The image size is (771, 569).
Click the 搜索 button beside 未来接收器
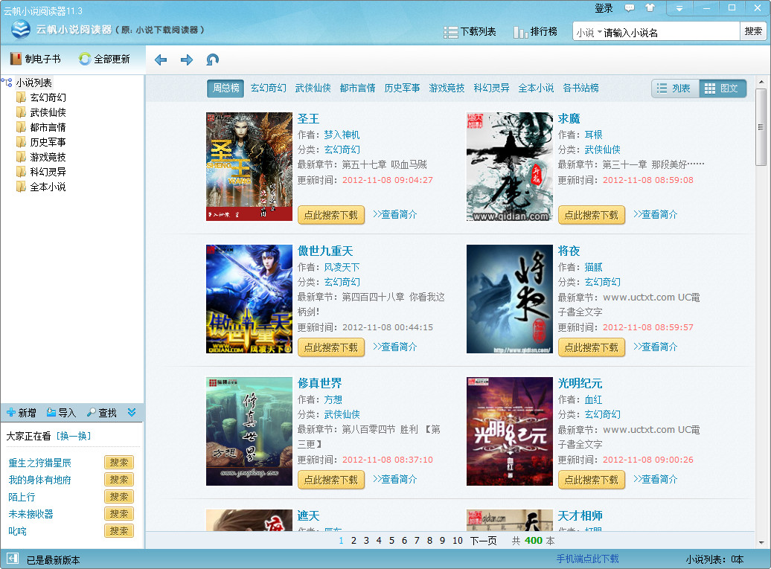[119, 514]
